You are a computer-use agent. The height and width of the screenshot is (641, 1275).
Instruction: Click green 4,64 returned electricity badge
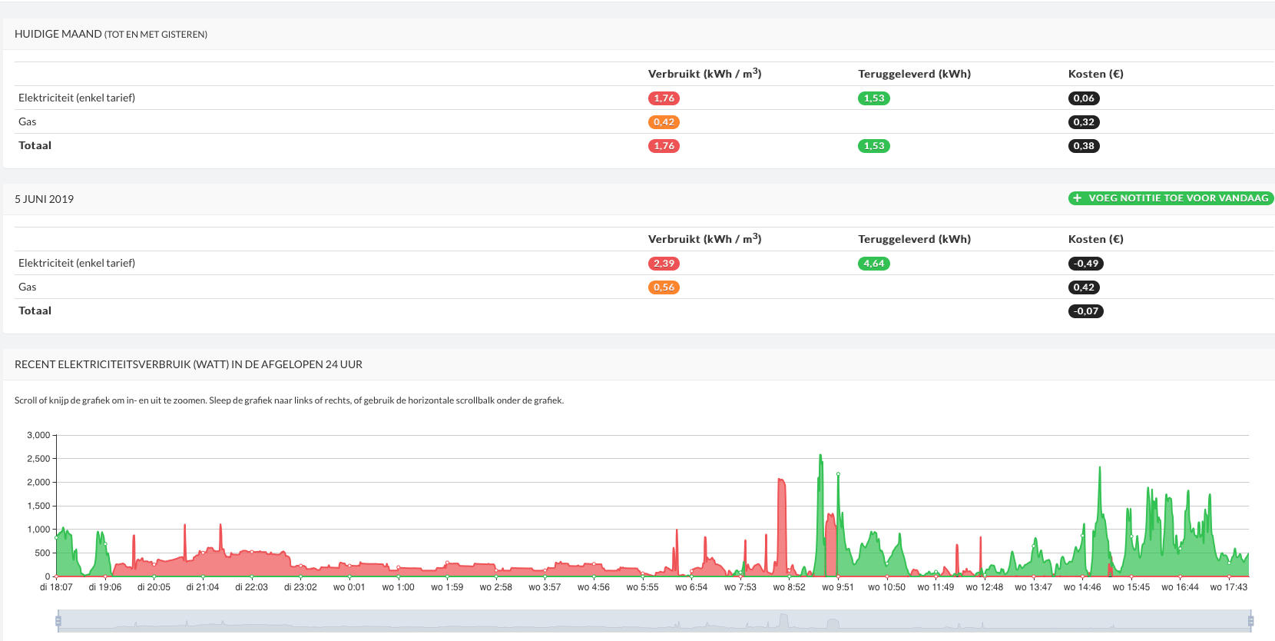pyautogui.click(x=873, y=264)
